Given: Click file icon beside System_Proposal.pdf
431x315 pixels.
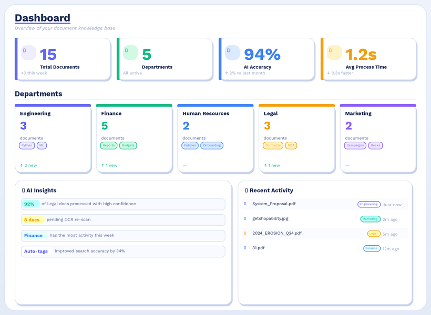Looking at the screenshot, I should click(245, 204).
